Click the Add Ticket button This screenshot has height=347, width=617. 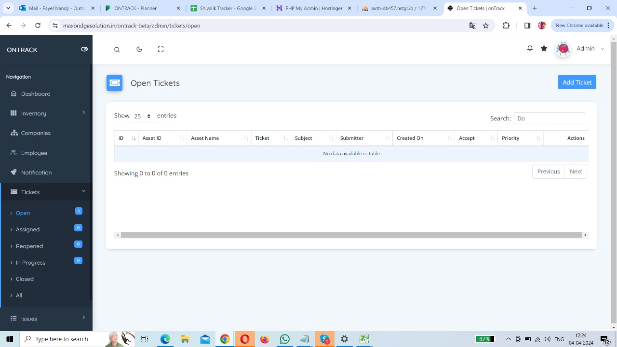coord(577,82)
